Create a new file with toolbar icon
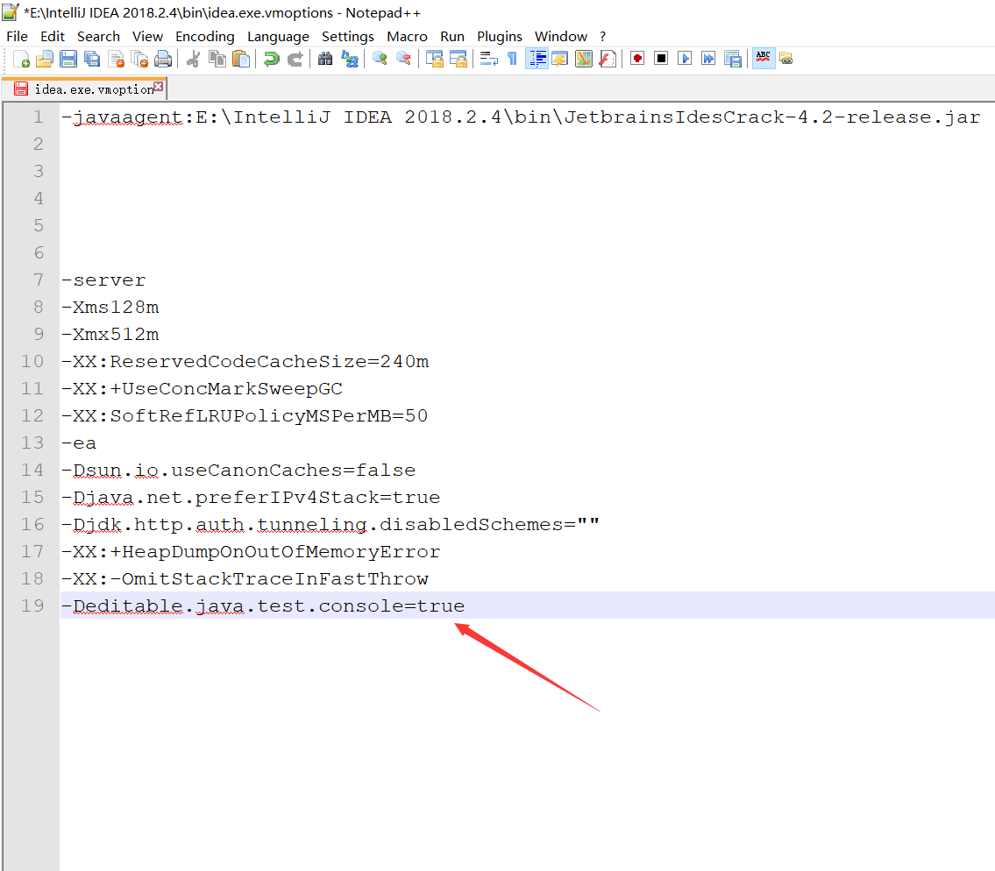995x871 pixels. click(21, 59)
